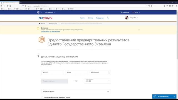Toggle the browser sidebar icon
The image size is (178, 100).
pyautogui.click(x=170, y=6)
